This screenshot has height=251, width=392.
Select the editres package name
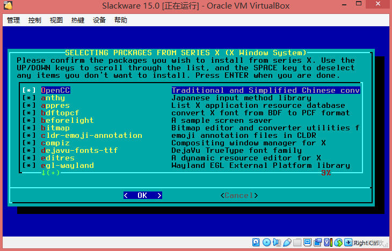tap(58, 158)
